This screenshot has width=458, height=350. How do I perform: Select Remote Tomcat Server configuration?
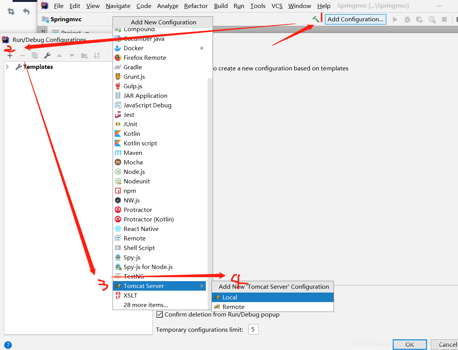(x=273, y=307)
